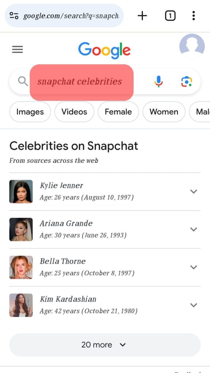Expand details for Kylie Jenner
The height and width of the screenshot is (373, 210).
point(194,191)
